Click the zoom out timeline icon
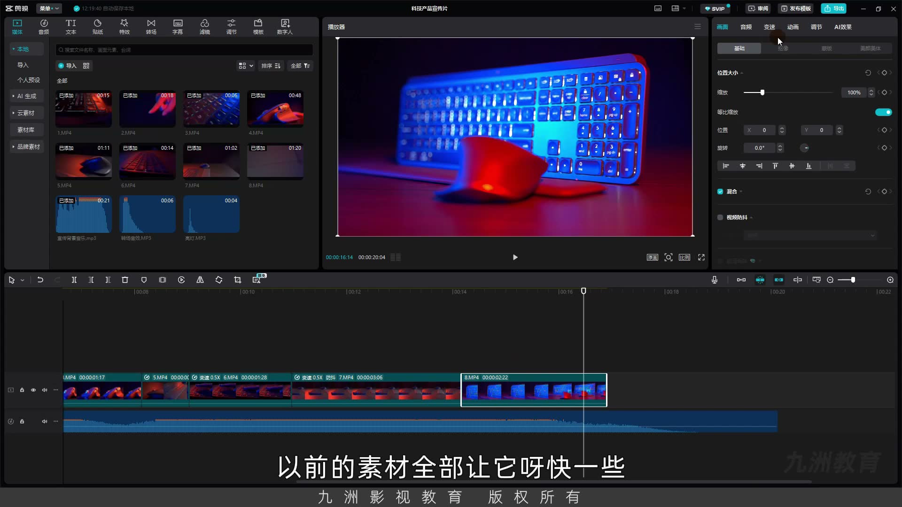902x507 pixels. click(830, 280)
